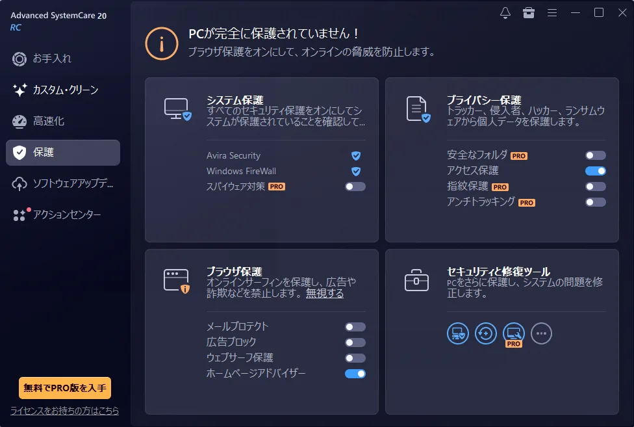Open the PRO monitor search tool icon

[514, 335]
